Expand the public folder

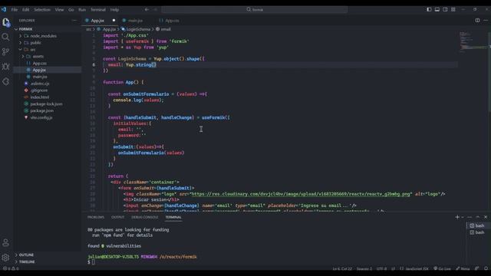click(47, 43)
